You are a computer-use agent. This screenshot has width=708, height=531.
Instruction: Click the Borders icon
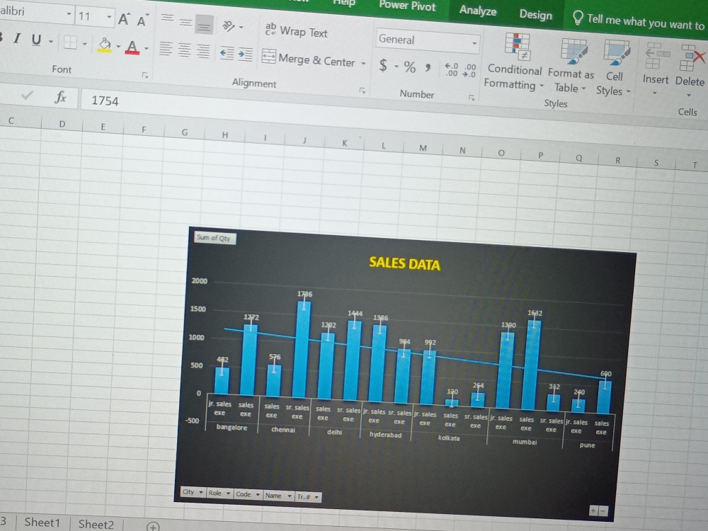[x=70, y=42]
